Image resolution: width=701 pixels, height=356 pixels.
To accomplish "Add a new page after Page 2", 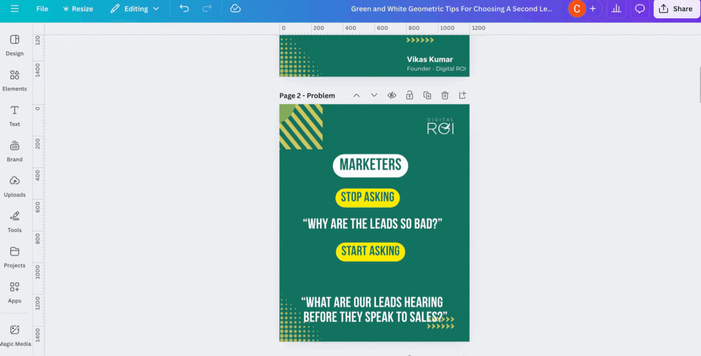I will coord(462,95).
